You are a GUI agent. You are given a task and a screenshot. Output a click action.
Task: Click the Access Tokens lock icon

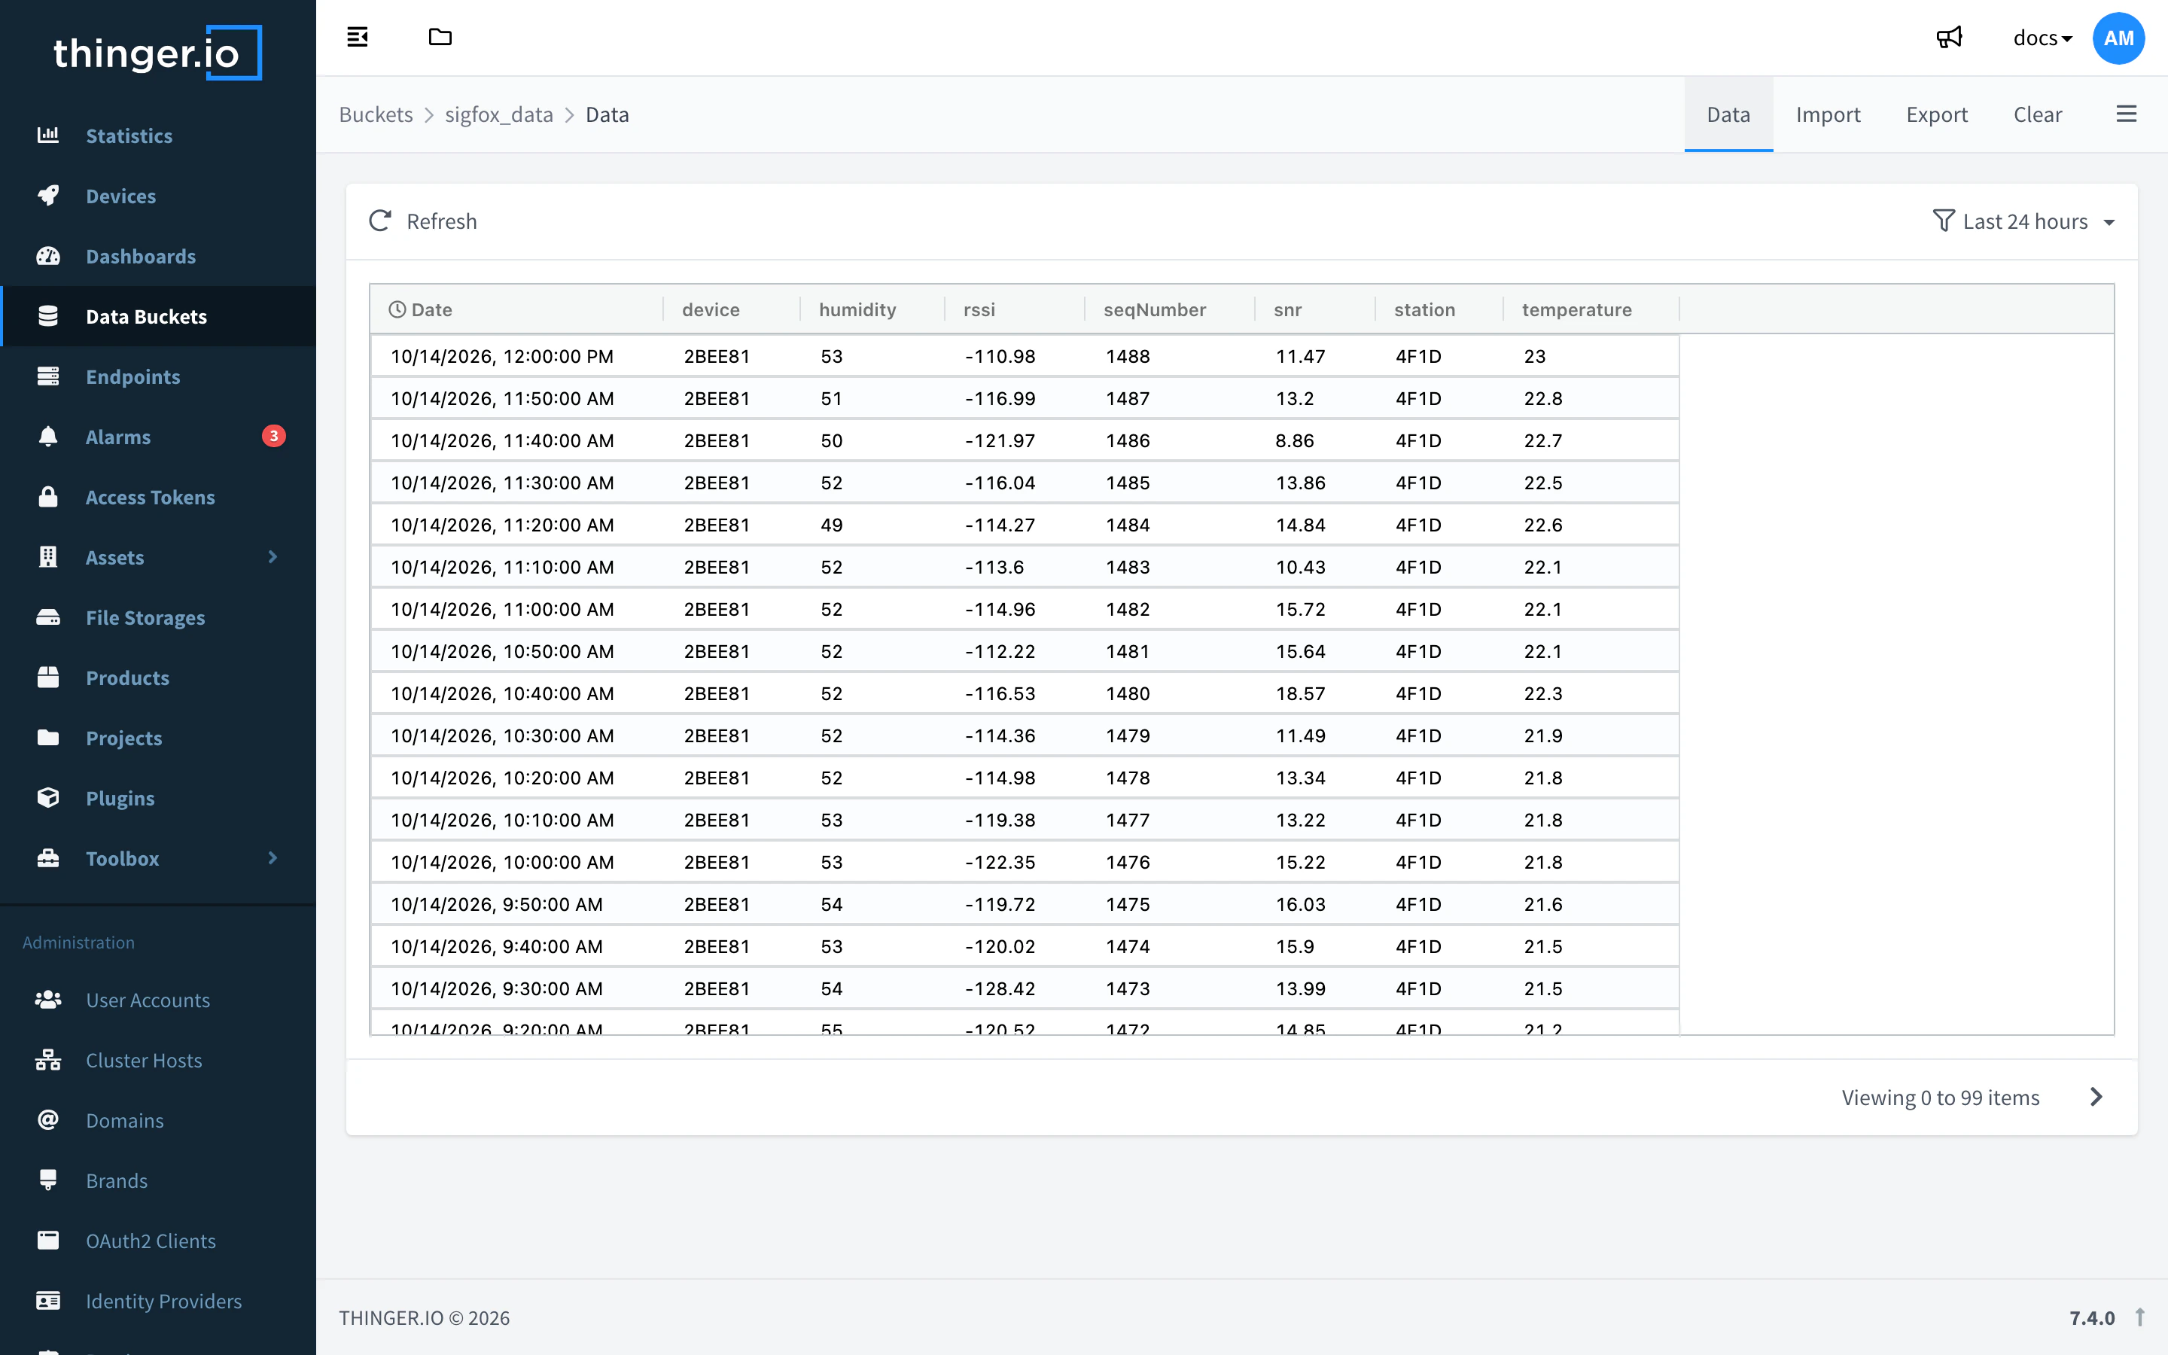47,497
